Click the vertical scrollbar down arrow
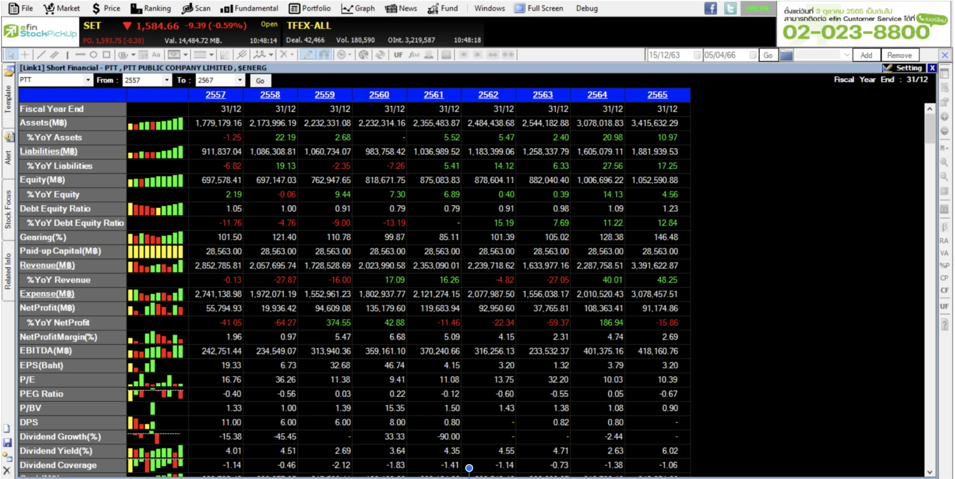Screen dimensions: 955x479 pyautogui.click(x=930, y=472)
